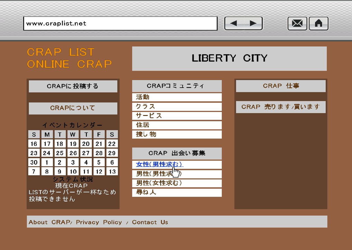Open the 男性(男性求む) personals link
The width and height of the screenshot is (352, 250).
pos(177,174)
